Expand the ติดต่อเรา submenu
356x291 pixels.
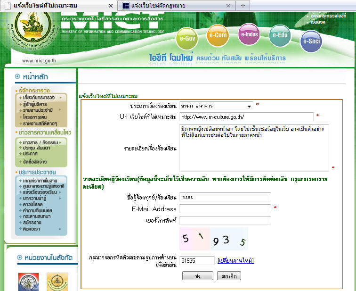tap(32, 229)
